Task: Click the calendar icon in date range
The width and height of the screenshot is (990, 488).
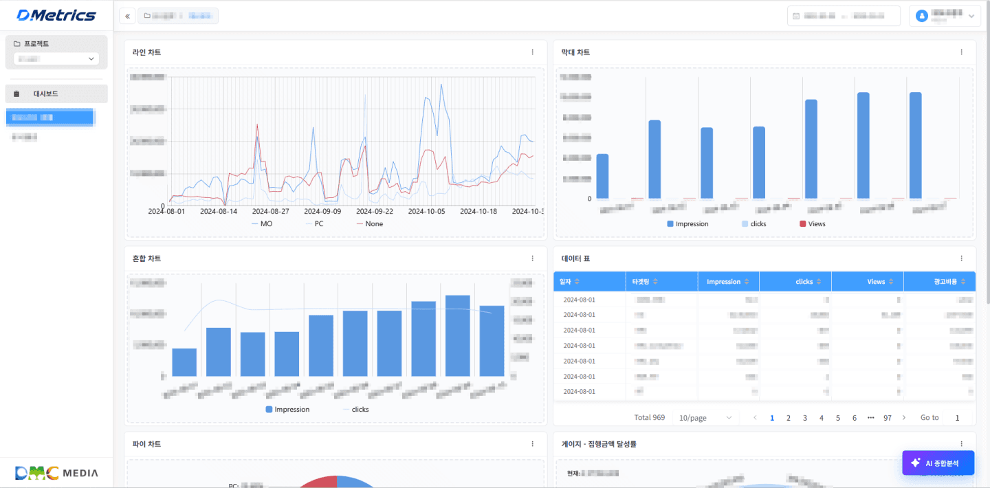Action: click(796, 16)
